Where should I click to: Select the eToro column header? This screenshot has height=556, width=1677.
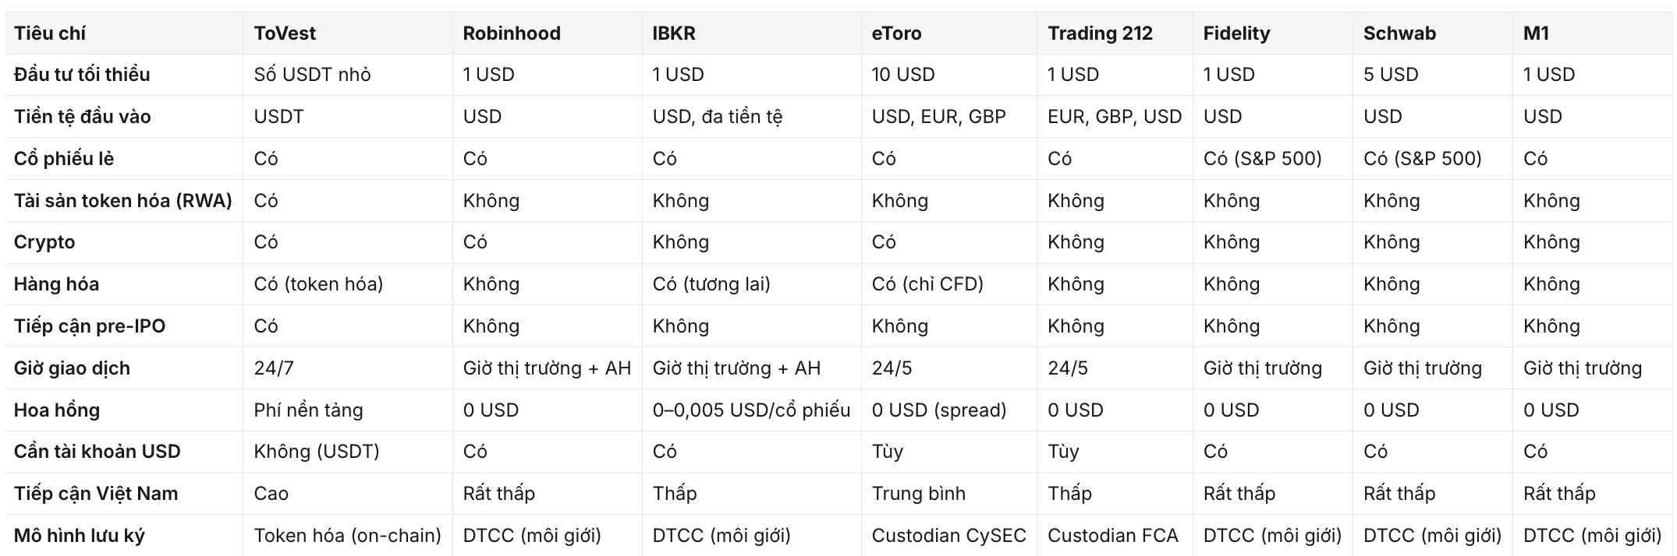(x=896, y=33)
